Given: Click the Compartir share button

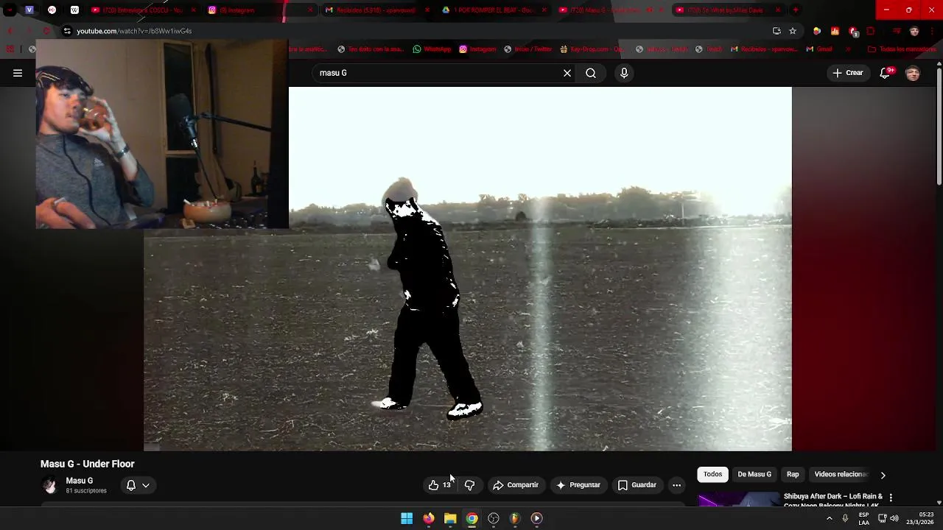Looking at the screenshot, I should point(516,485).
